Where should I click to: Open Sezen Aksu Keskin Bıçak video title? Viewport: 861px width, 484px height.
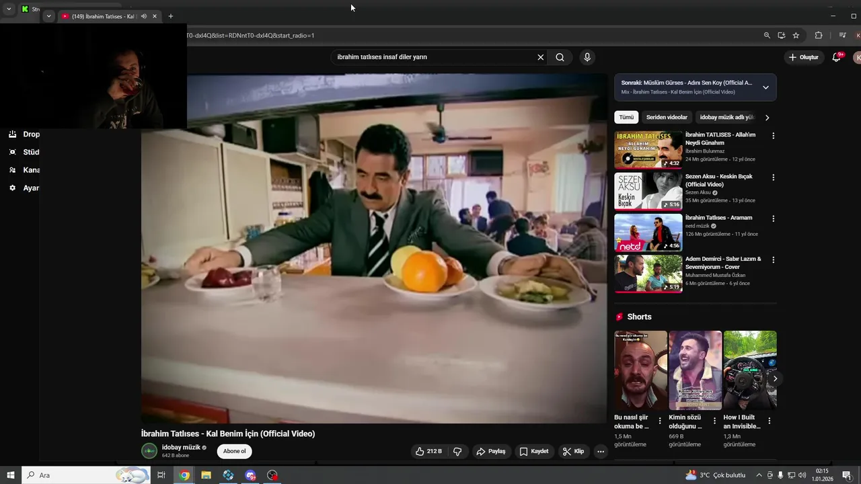[718, 180]
